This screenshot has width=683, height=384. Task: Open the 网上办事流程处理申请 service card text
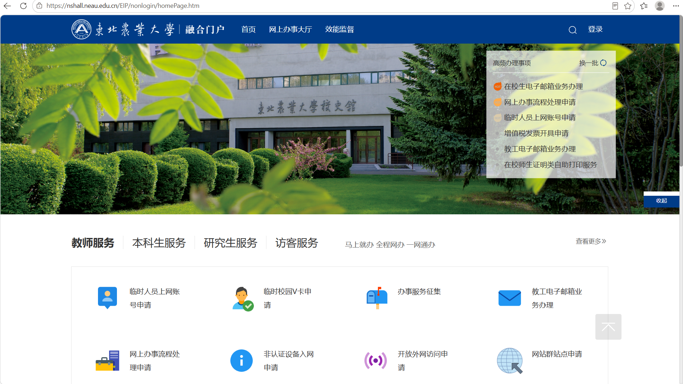click(155, 361)
